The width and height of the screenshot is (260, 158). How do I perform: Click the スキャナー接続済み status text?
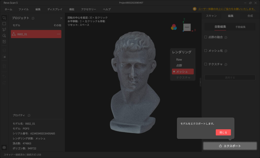(14, 155)
